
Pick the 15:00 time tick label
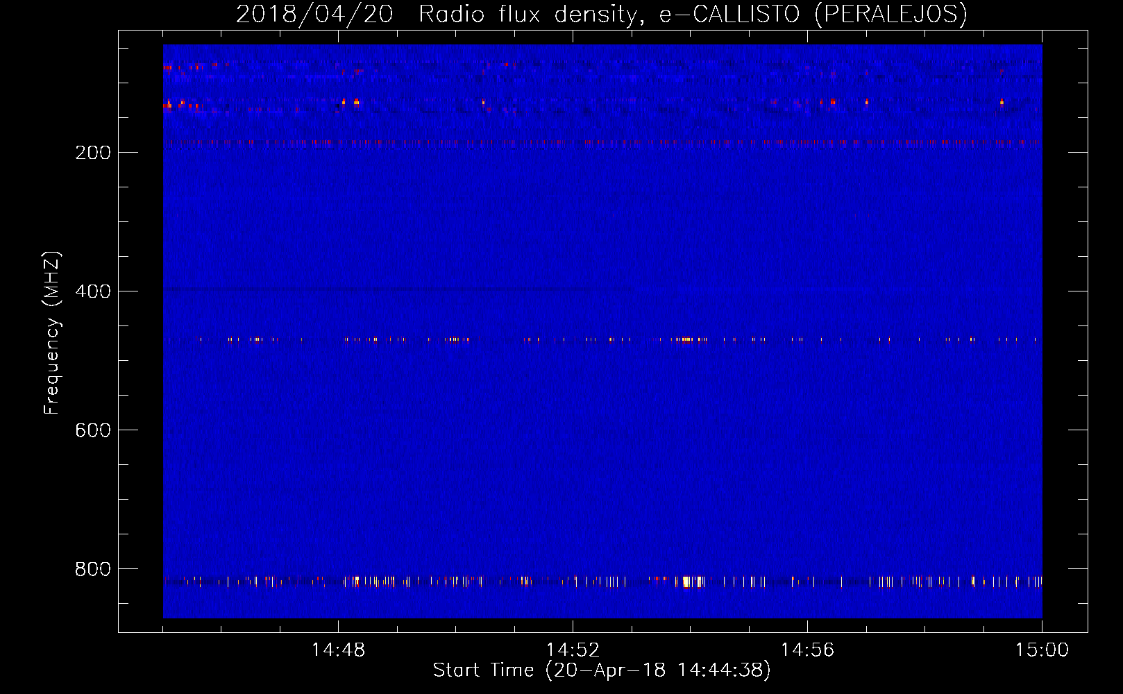pyautogui.click(x=1042, y=650)
